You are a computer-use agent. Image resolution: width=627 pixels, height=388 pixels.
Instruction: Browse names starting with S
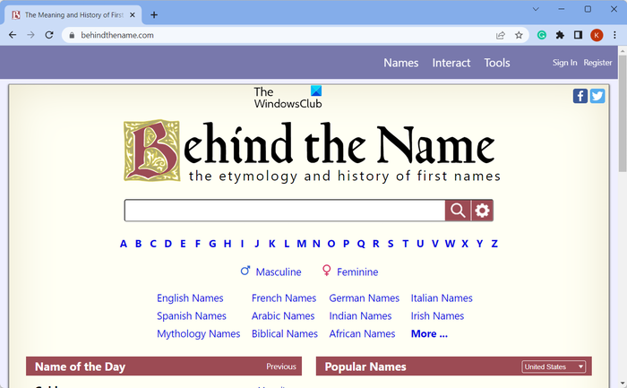point(391,244)
